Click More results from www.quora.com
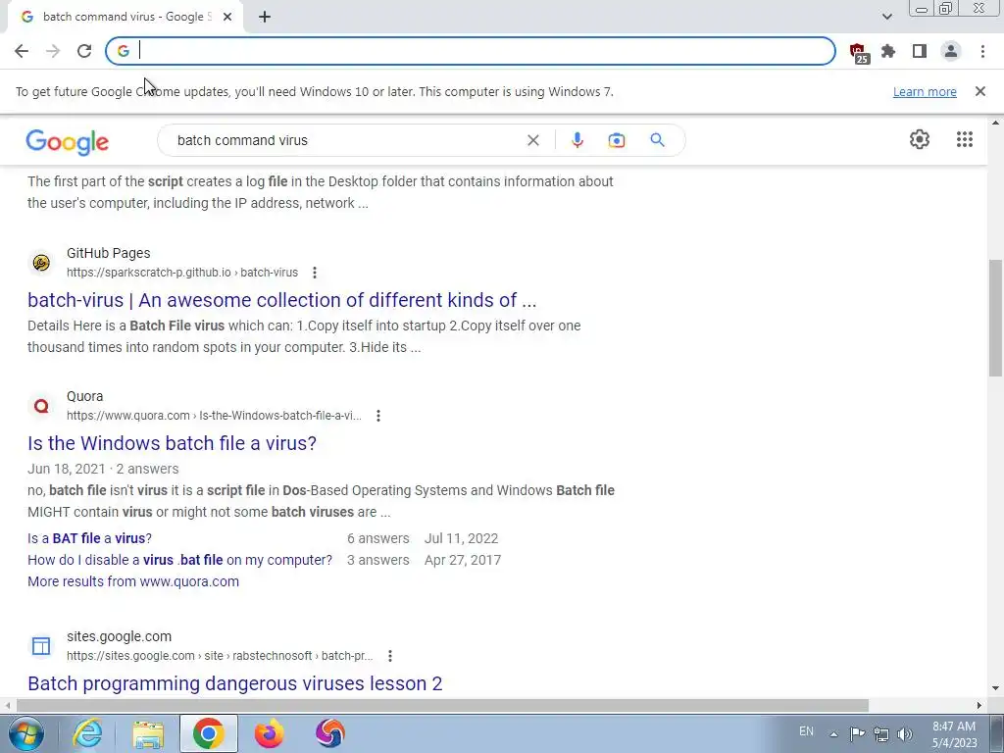Viewport: 1004px width, 753px height. [133, 581]
